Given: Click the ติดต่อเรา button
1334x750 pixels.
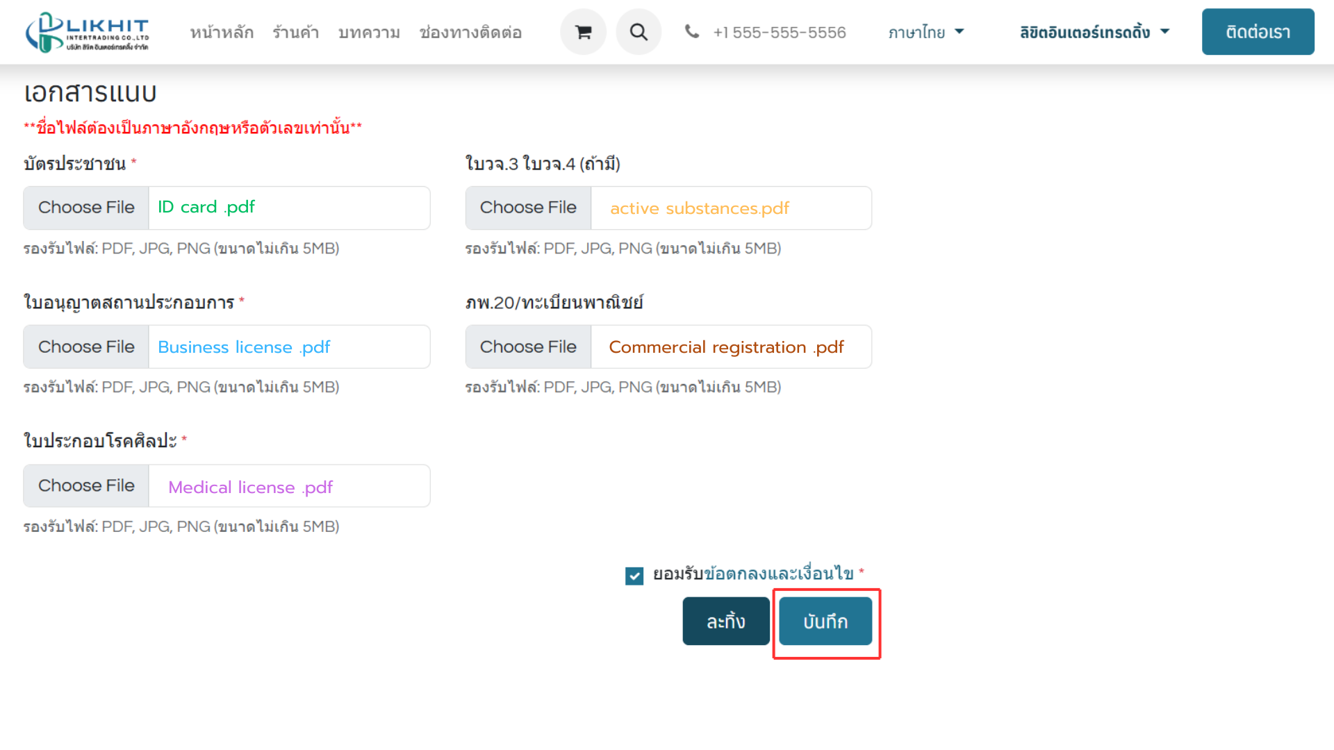Looking at the screenshot, I should click(1258, 32).
